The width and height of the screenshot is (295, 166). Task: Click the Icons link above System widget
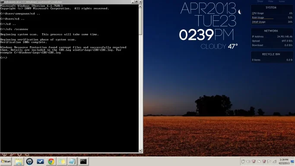(x=282, y=1)
